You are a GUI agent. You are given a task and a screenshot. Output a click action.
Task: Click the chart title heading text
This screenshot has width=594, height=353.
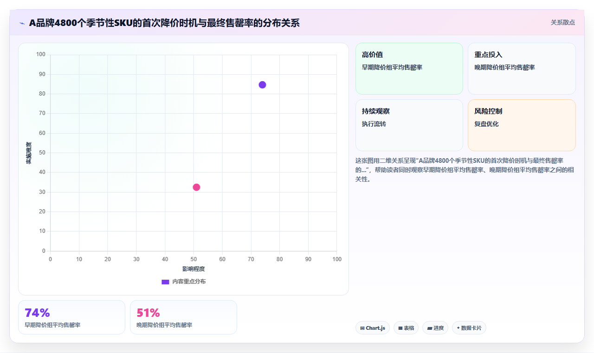(x=164, y=23)
